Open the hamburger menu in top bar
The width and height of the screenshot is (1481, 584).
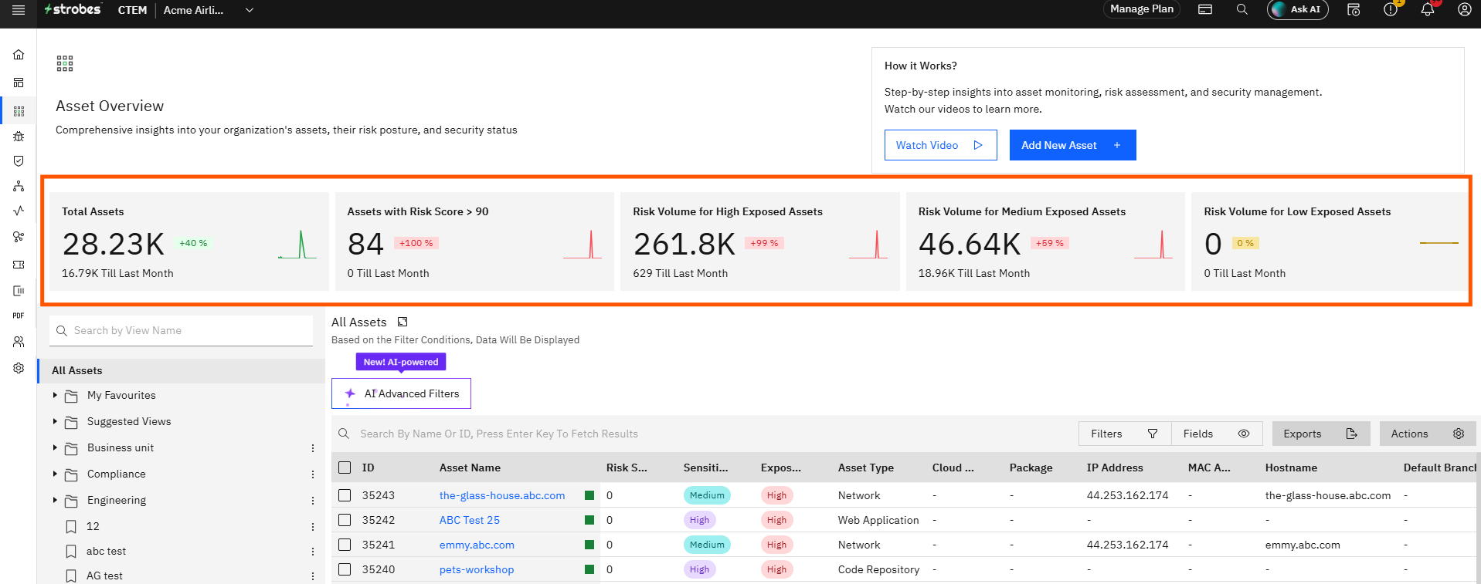[x=19, y=9]
